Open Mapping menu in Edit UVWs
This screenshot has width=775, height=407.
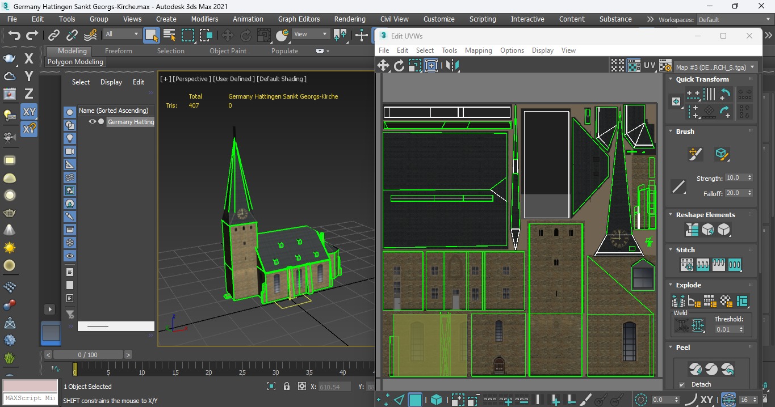tap(479, 50)
